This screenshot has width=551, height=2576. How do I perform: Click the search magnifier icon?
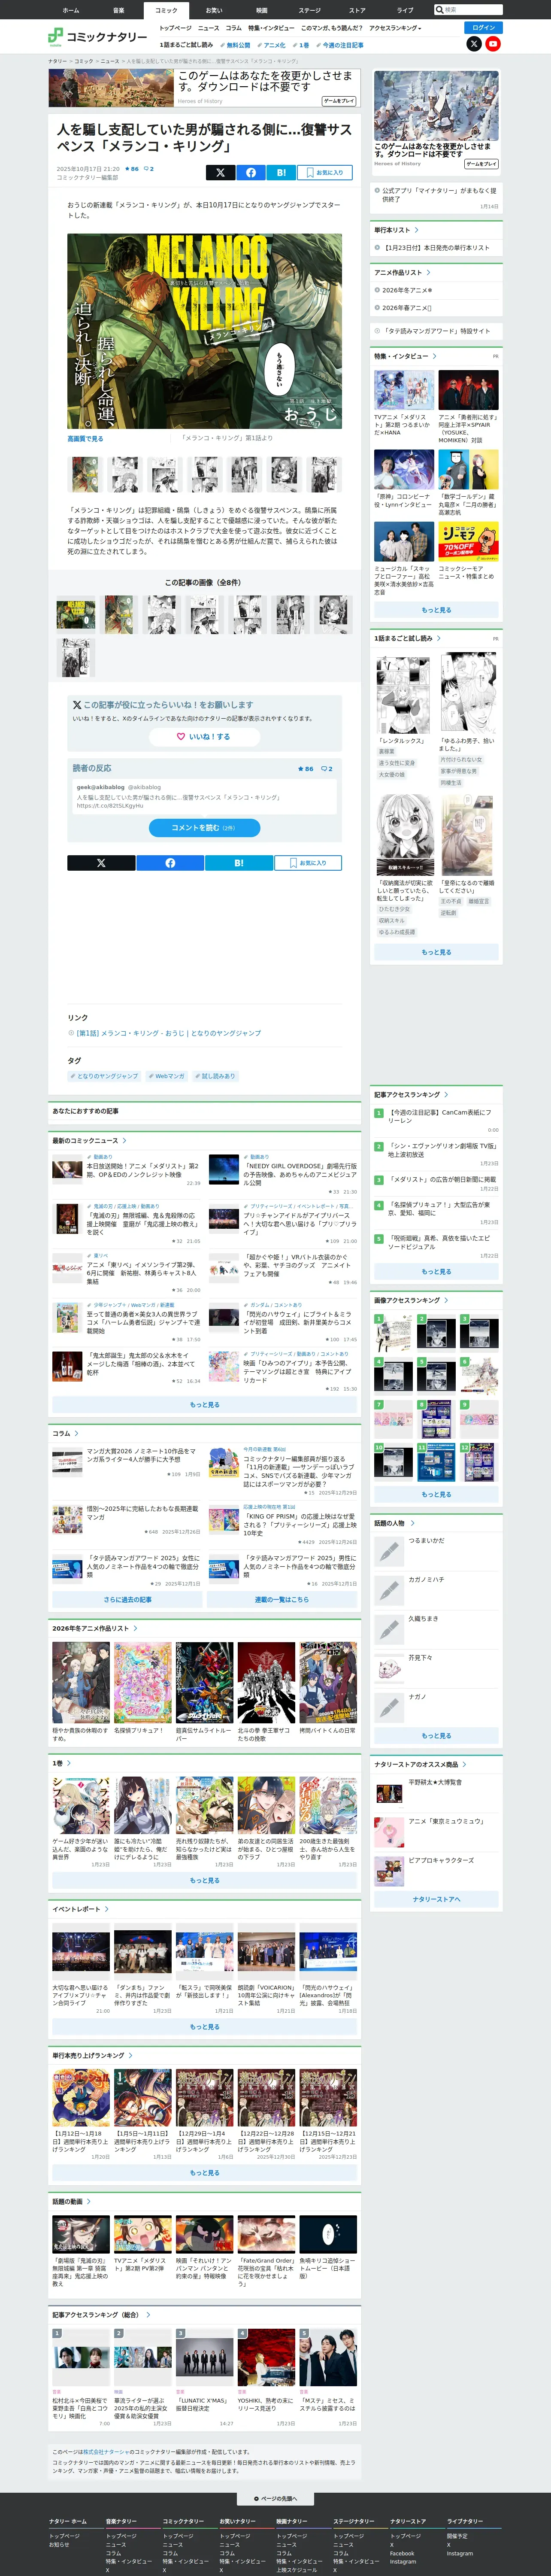tap(440, 10)
